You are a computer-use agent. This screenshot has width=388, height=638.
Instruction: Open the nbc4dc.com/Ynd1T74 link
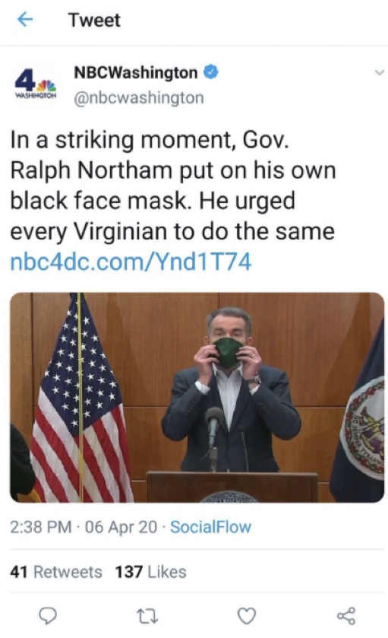131,262
